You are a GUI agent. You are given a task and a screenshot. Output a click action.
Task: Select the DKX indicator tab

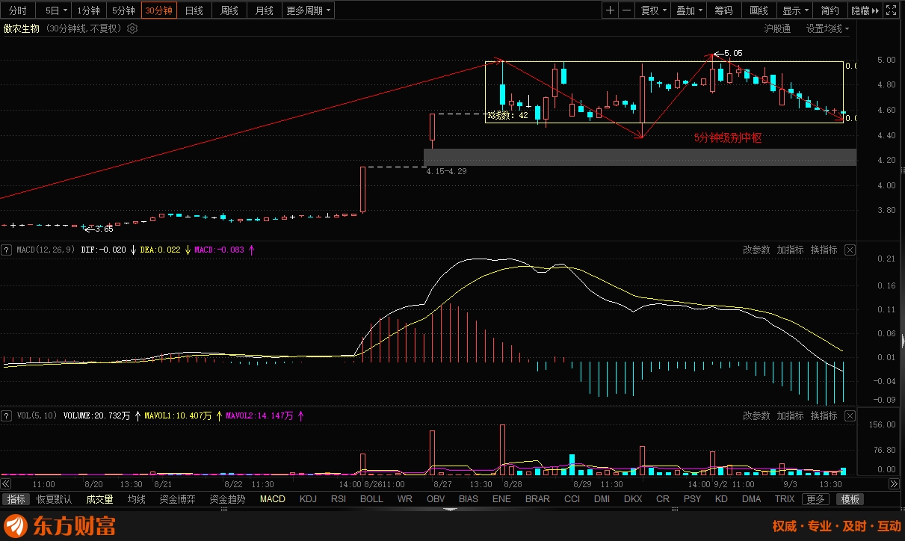tap(633, 499)
